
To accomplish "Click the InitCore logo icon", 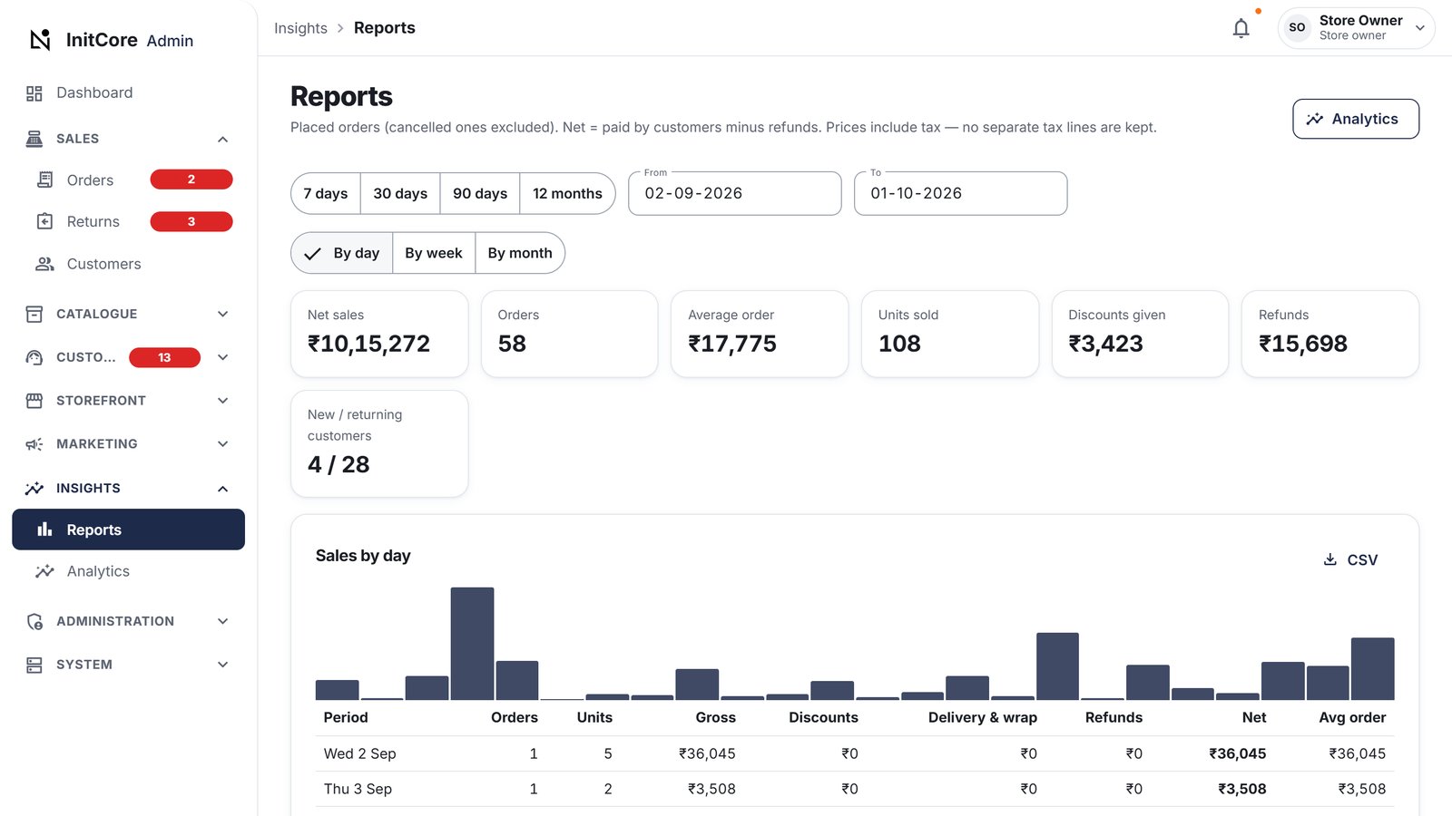I will point(40,40).
